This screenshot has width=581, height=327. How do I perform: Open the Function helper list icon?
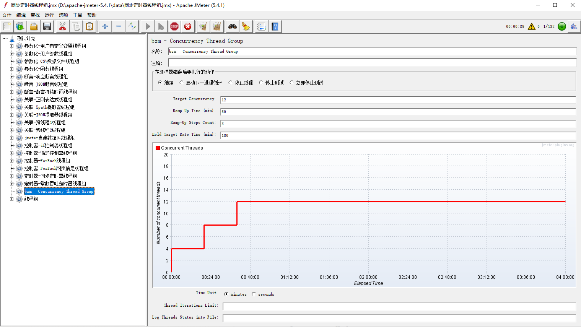click(261, 26)
